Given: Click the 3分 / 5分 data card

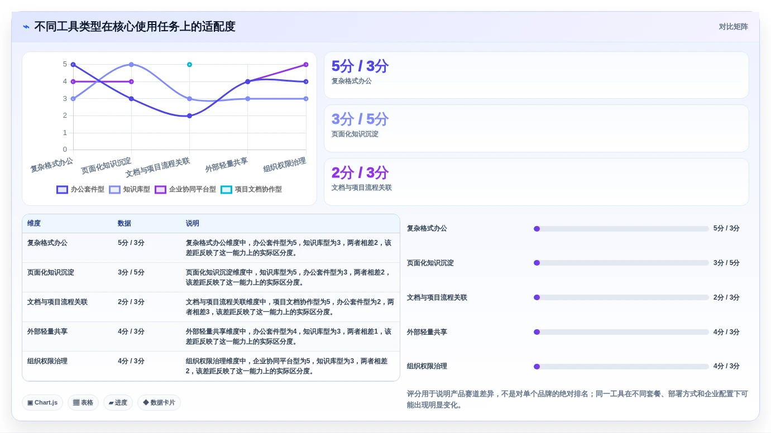Looking at the screenshot, I should click(x=537, y=128).
